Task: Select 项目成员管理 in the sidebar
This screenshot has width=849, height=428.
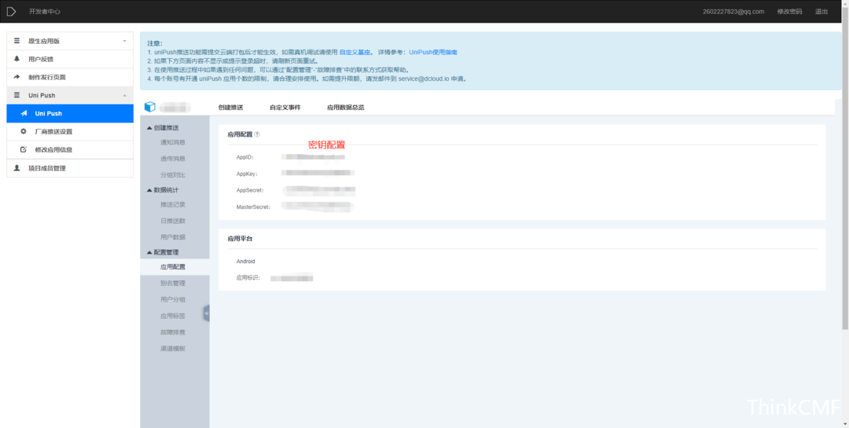Action: [x=70, y=168]
